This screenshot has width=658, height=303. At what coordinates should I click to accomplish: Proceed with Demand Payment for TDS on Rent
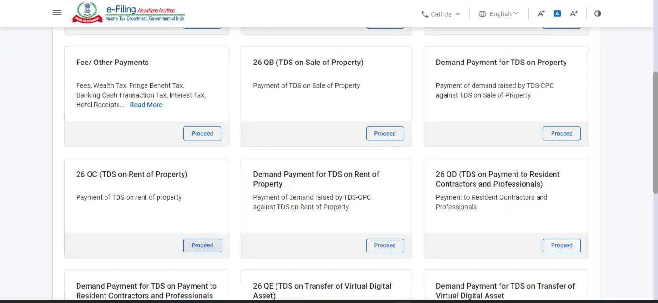click(385, 245)
